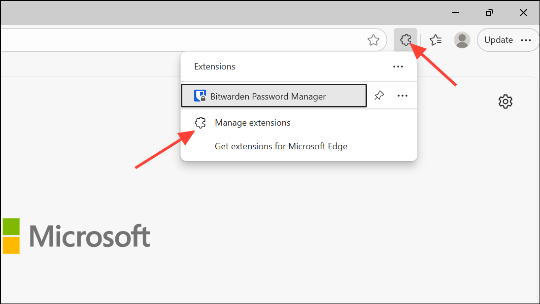The width and height of the screenshot is (540, 304).
Task: Pin Bitwarden to the toolbar
Action: pyautogui.click(x=379, y=95)
